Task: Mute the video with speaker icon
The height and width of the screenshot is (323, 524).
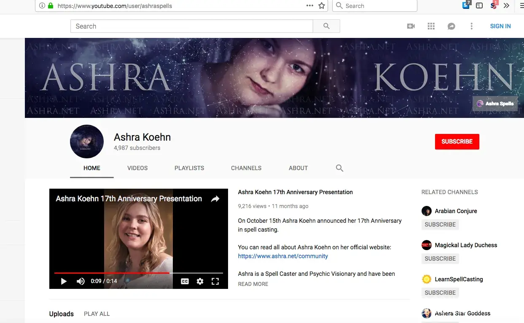Action: point(81,281)
